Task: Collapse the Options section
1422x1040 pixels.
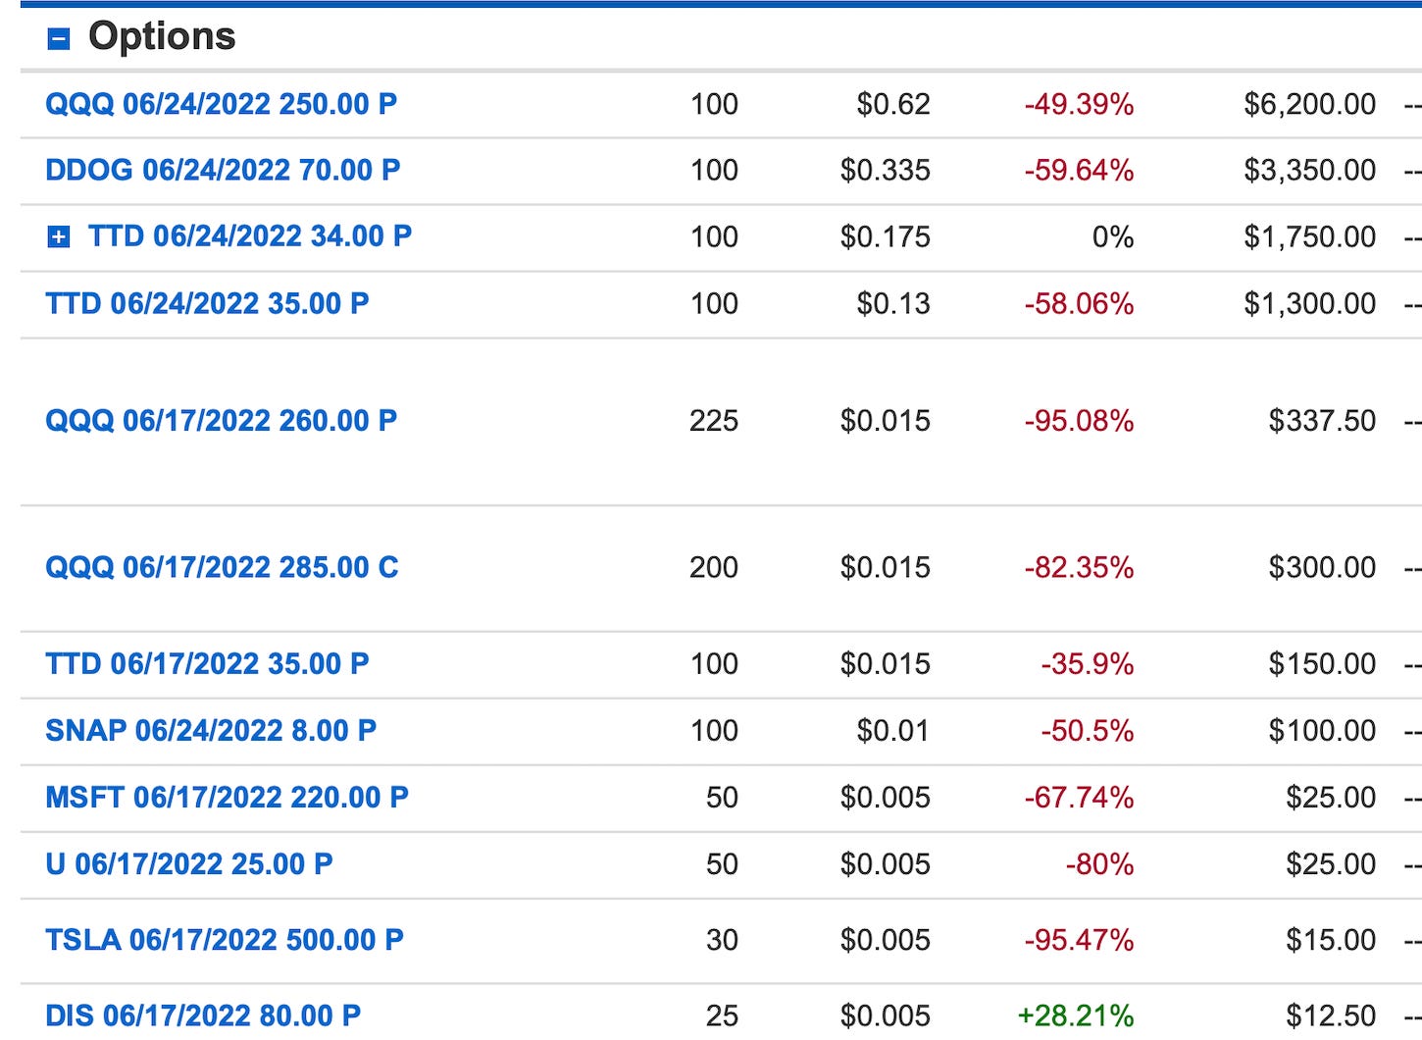Action: (59, 38)
